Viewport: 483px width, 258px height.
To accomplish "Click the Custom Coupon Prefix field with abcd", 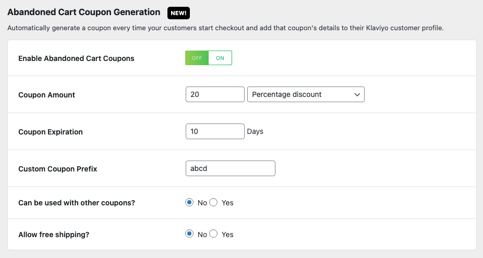I will pos(231,168).
